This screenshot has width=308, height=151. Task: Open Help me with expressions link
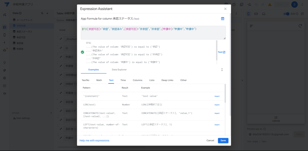point(94,140)
